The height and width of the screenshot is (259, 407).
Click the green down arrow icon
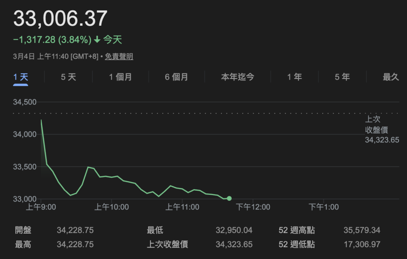(x=97, y=40)
